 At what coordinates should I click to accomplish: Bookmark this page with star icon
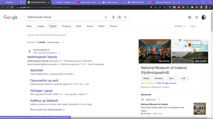[x=164, y=7]
